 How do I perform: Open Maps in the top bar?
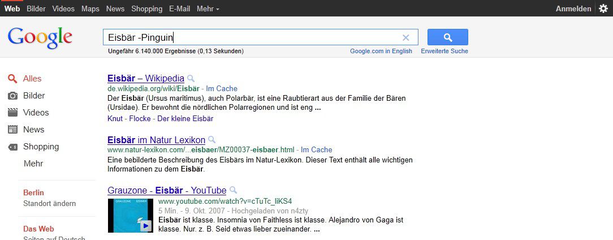pyautogui.click(x=90, y=8)
